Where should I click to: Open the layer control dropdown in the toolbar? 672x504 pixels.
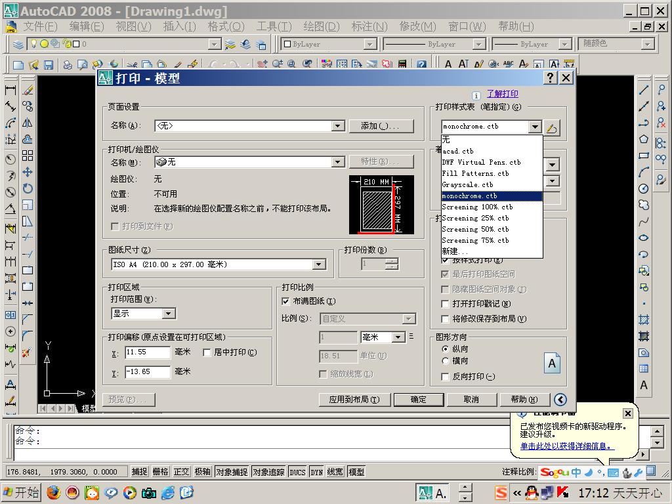215,44
